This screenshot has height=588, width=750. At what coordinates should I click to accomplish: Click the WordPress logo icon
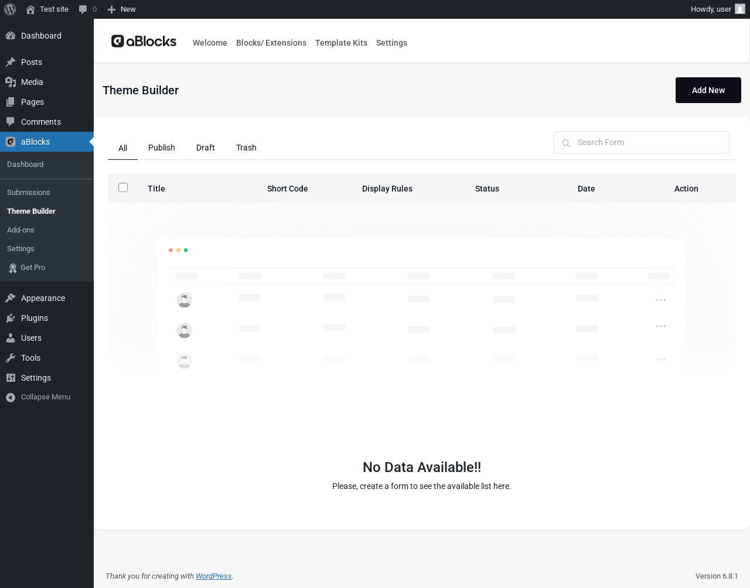[10, 9]
